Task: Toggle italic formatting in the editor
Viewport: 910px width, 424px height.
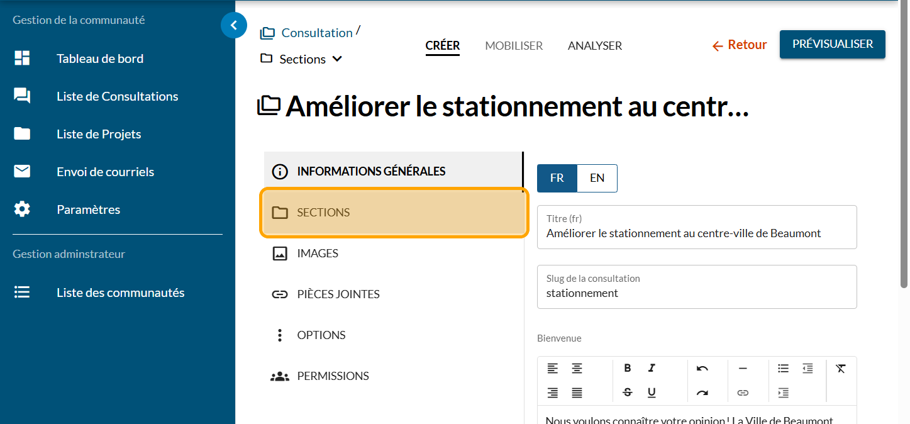Action: (x=652, y=369)
